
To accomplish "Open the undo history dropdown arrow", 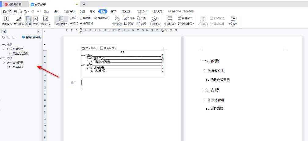I will [x=28, y=12].
